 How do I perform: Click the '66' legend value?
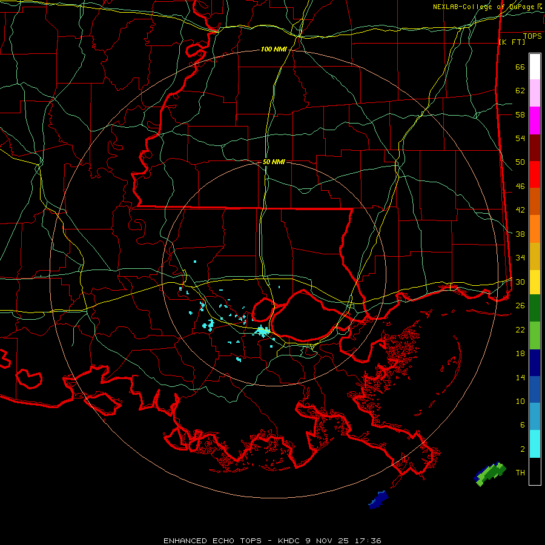(520, 67)
